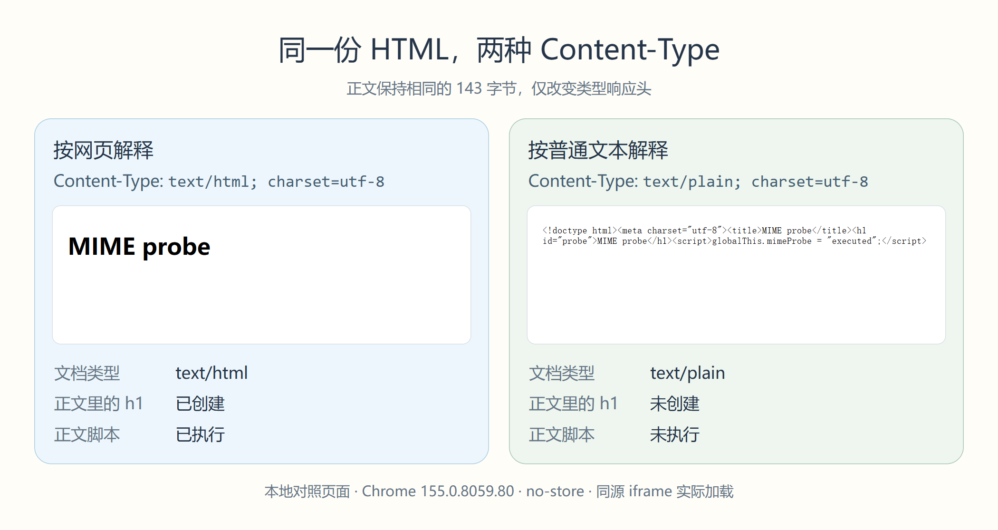Click the 'text/plain' document type value

(687, 373)
